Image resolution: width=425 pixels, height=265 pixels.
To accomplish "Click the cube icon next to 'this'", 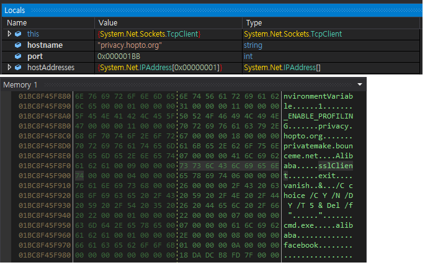I will 18,34.
